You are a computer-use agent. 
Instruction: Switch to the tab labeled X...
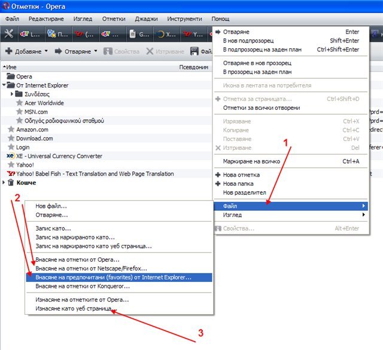167,34
